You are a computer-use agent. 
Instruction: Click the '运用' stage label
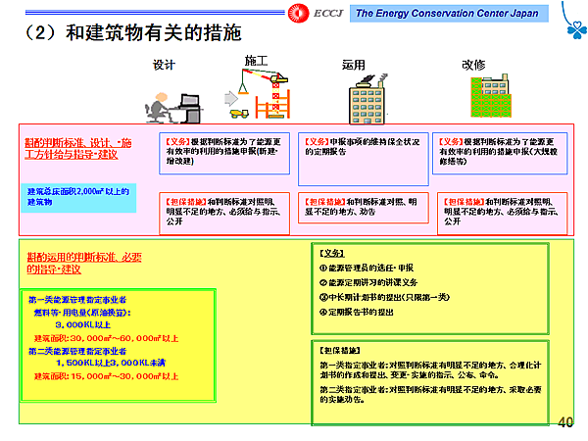[x=353, y=65]
